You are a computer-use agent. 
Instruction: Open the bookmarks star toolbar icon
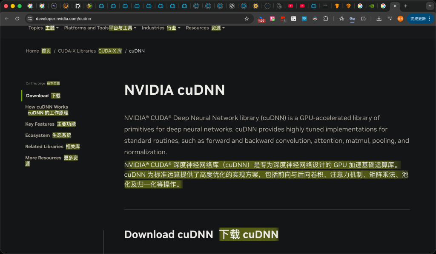click(x=341, y=19)
